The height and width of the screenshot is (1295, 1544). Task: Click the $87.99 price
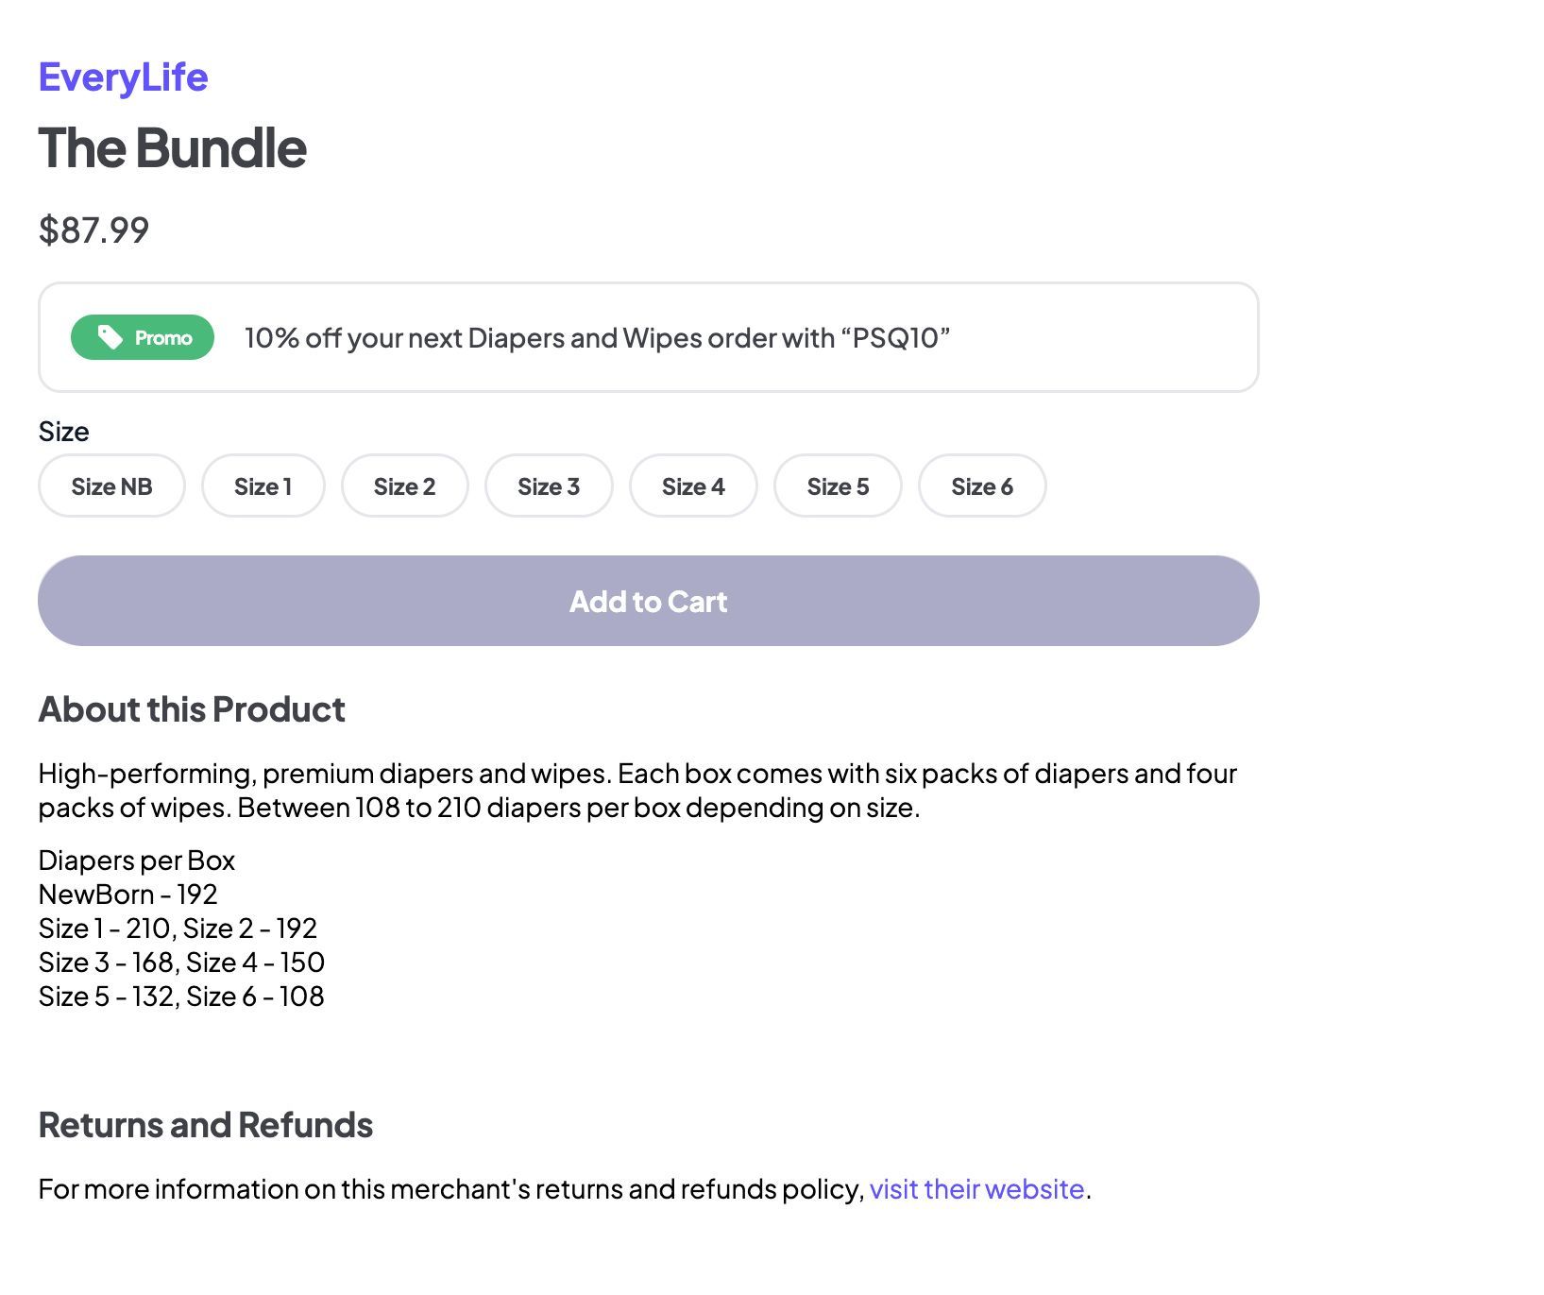pos(93,230)
